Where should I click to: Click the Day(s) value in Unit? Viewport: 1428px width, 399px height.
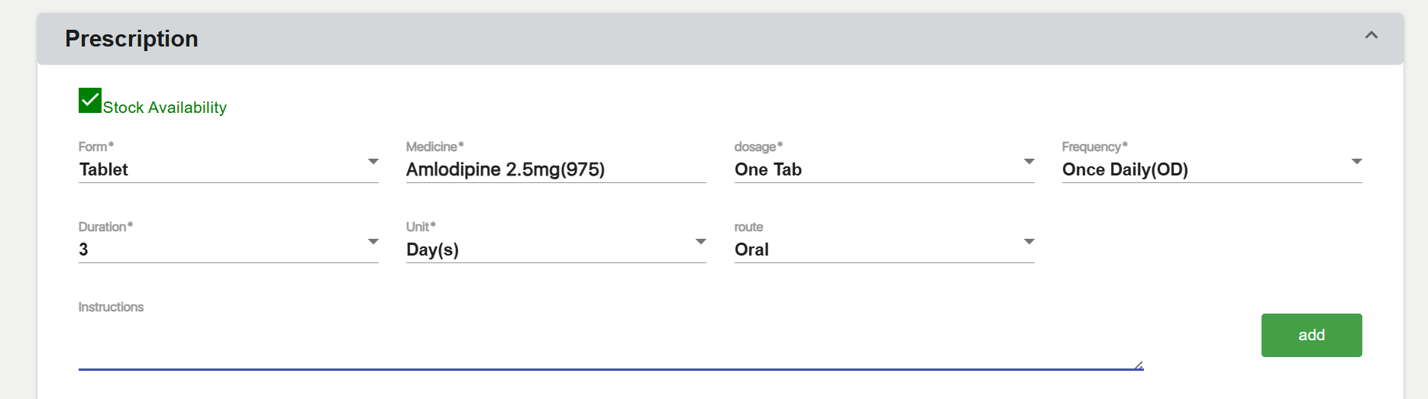click(432, 249)
